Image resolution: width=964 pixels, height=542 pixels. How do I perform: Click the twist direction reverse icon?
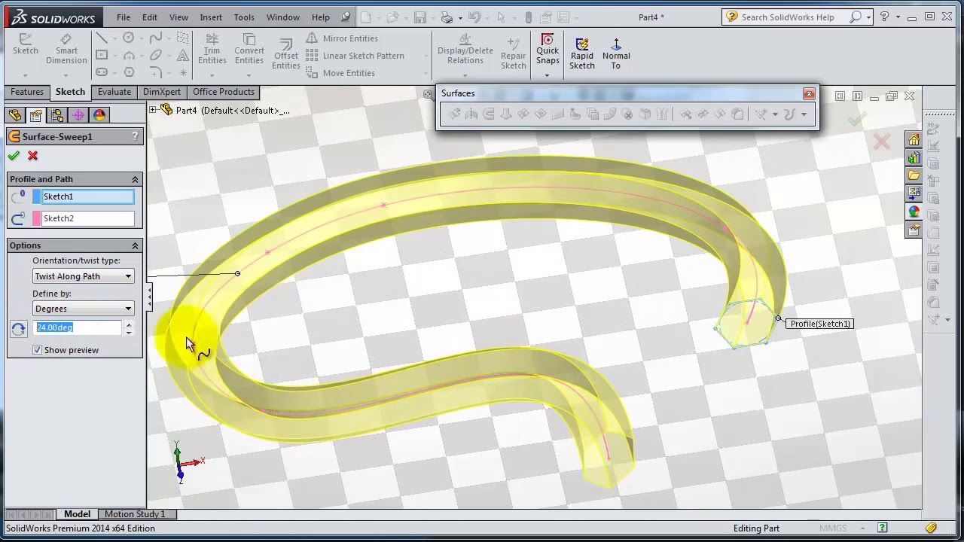[19, 328]
